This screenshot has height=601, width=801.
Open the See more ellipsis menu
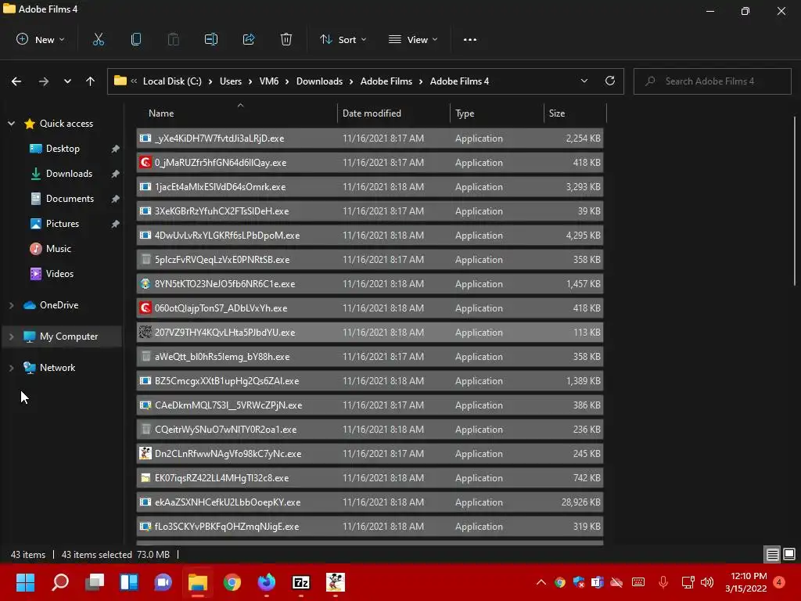[x=470, y=39]
